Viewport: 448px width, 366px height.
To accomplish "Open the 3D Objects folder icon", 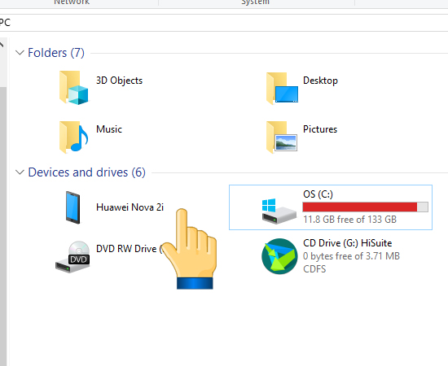I will 73,88.
